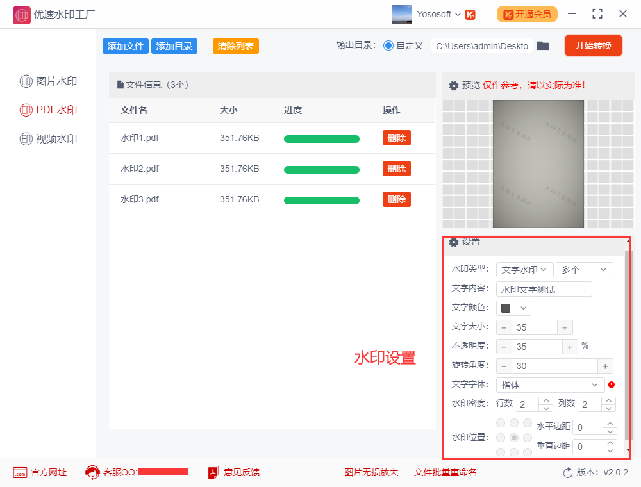Click the settings panel vertical scrollbar
This screenshot has height=487, width=641.
point(629,345)
